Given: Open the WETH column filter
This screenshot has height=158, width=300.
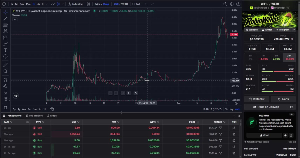Looking at the screenshot, I should pos(158,122).
